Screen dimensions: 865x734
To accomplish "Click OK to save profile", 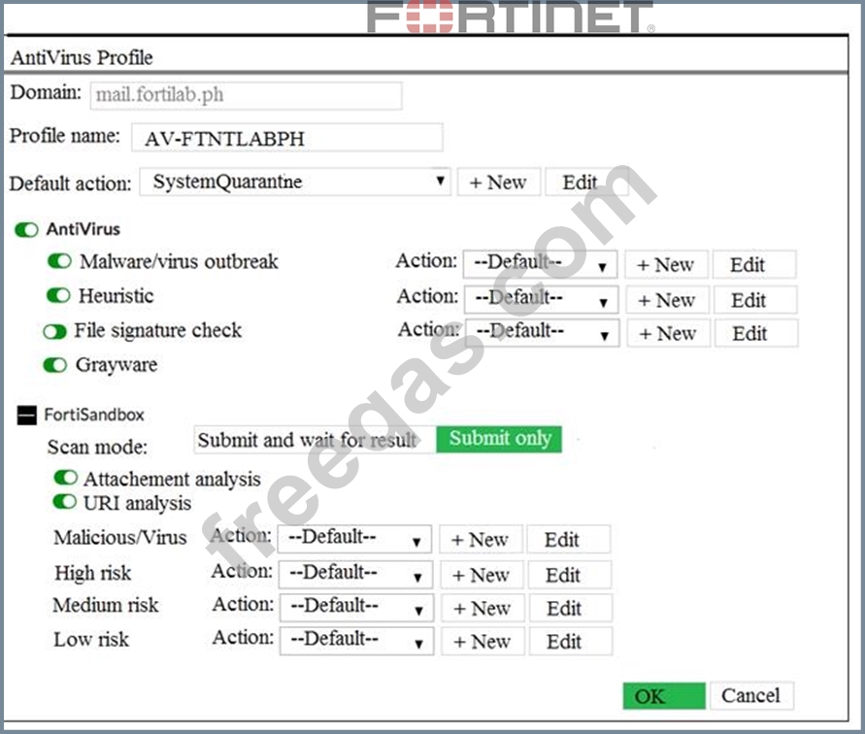I will (663, 696).
